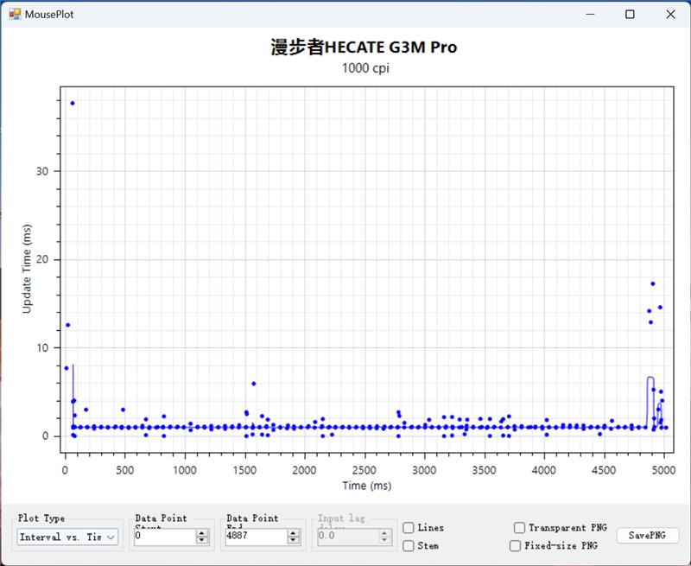Click the SavePNG button

647,536
